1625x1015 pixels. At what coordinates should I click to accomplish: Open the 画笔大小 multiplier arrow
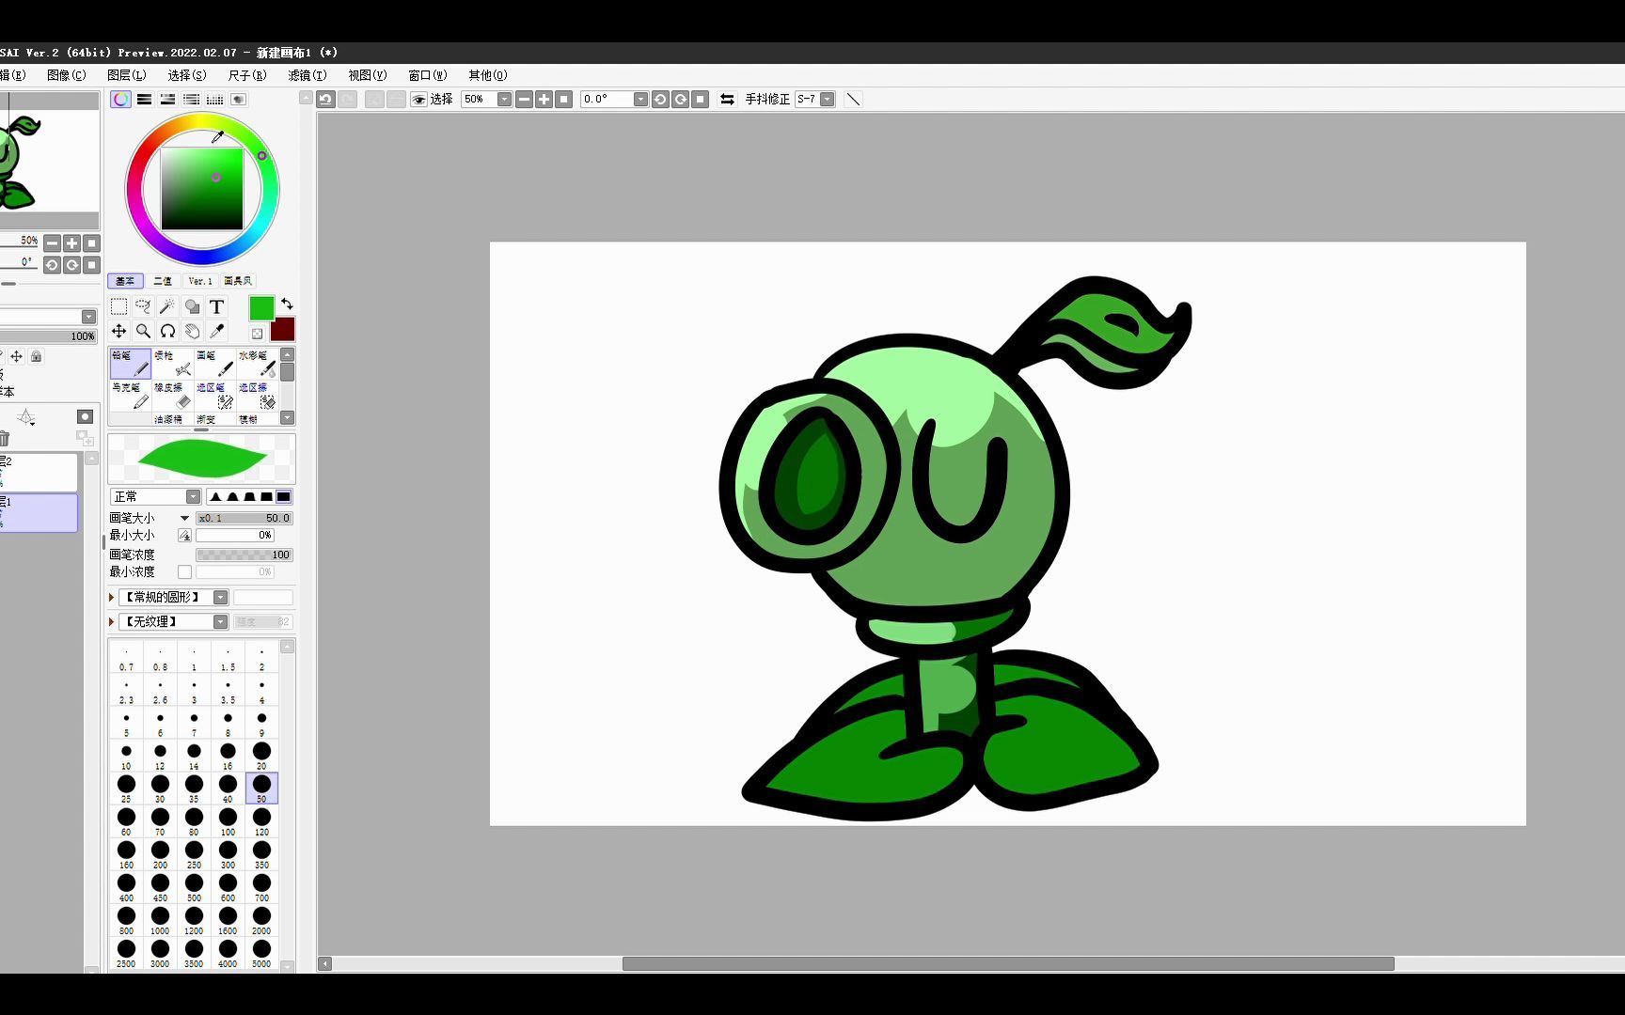pyautogui.click(x=184, y=518)
